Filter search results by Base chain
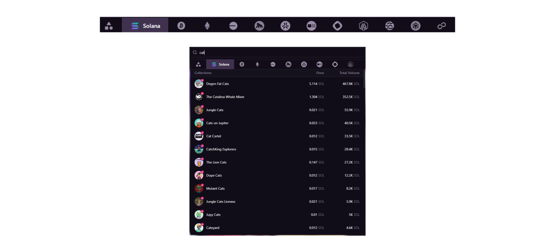 [273, 64]
